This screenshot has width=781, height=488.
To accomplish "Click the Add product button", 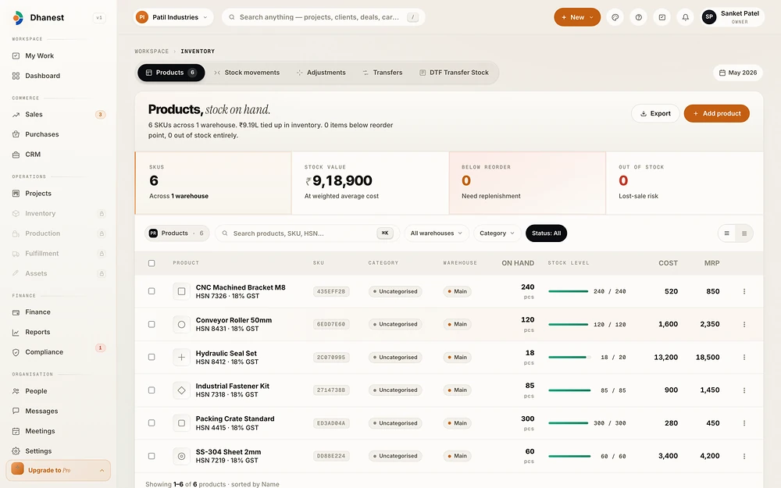I will click(716, 113).
